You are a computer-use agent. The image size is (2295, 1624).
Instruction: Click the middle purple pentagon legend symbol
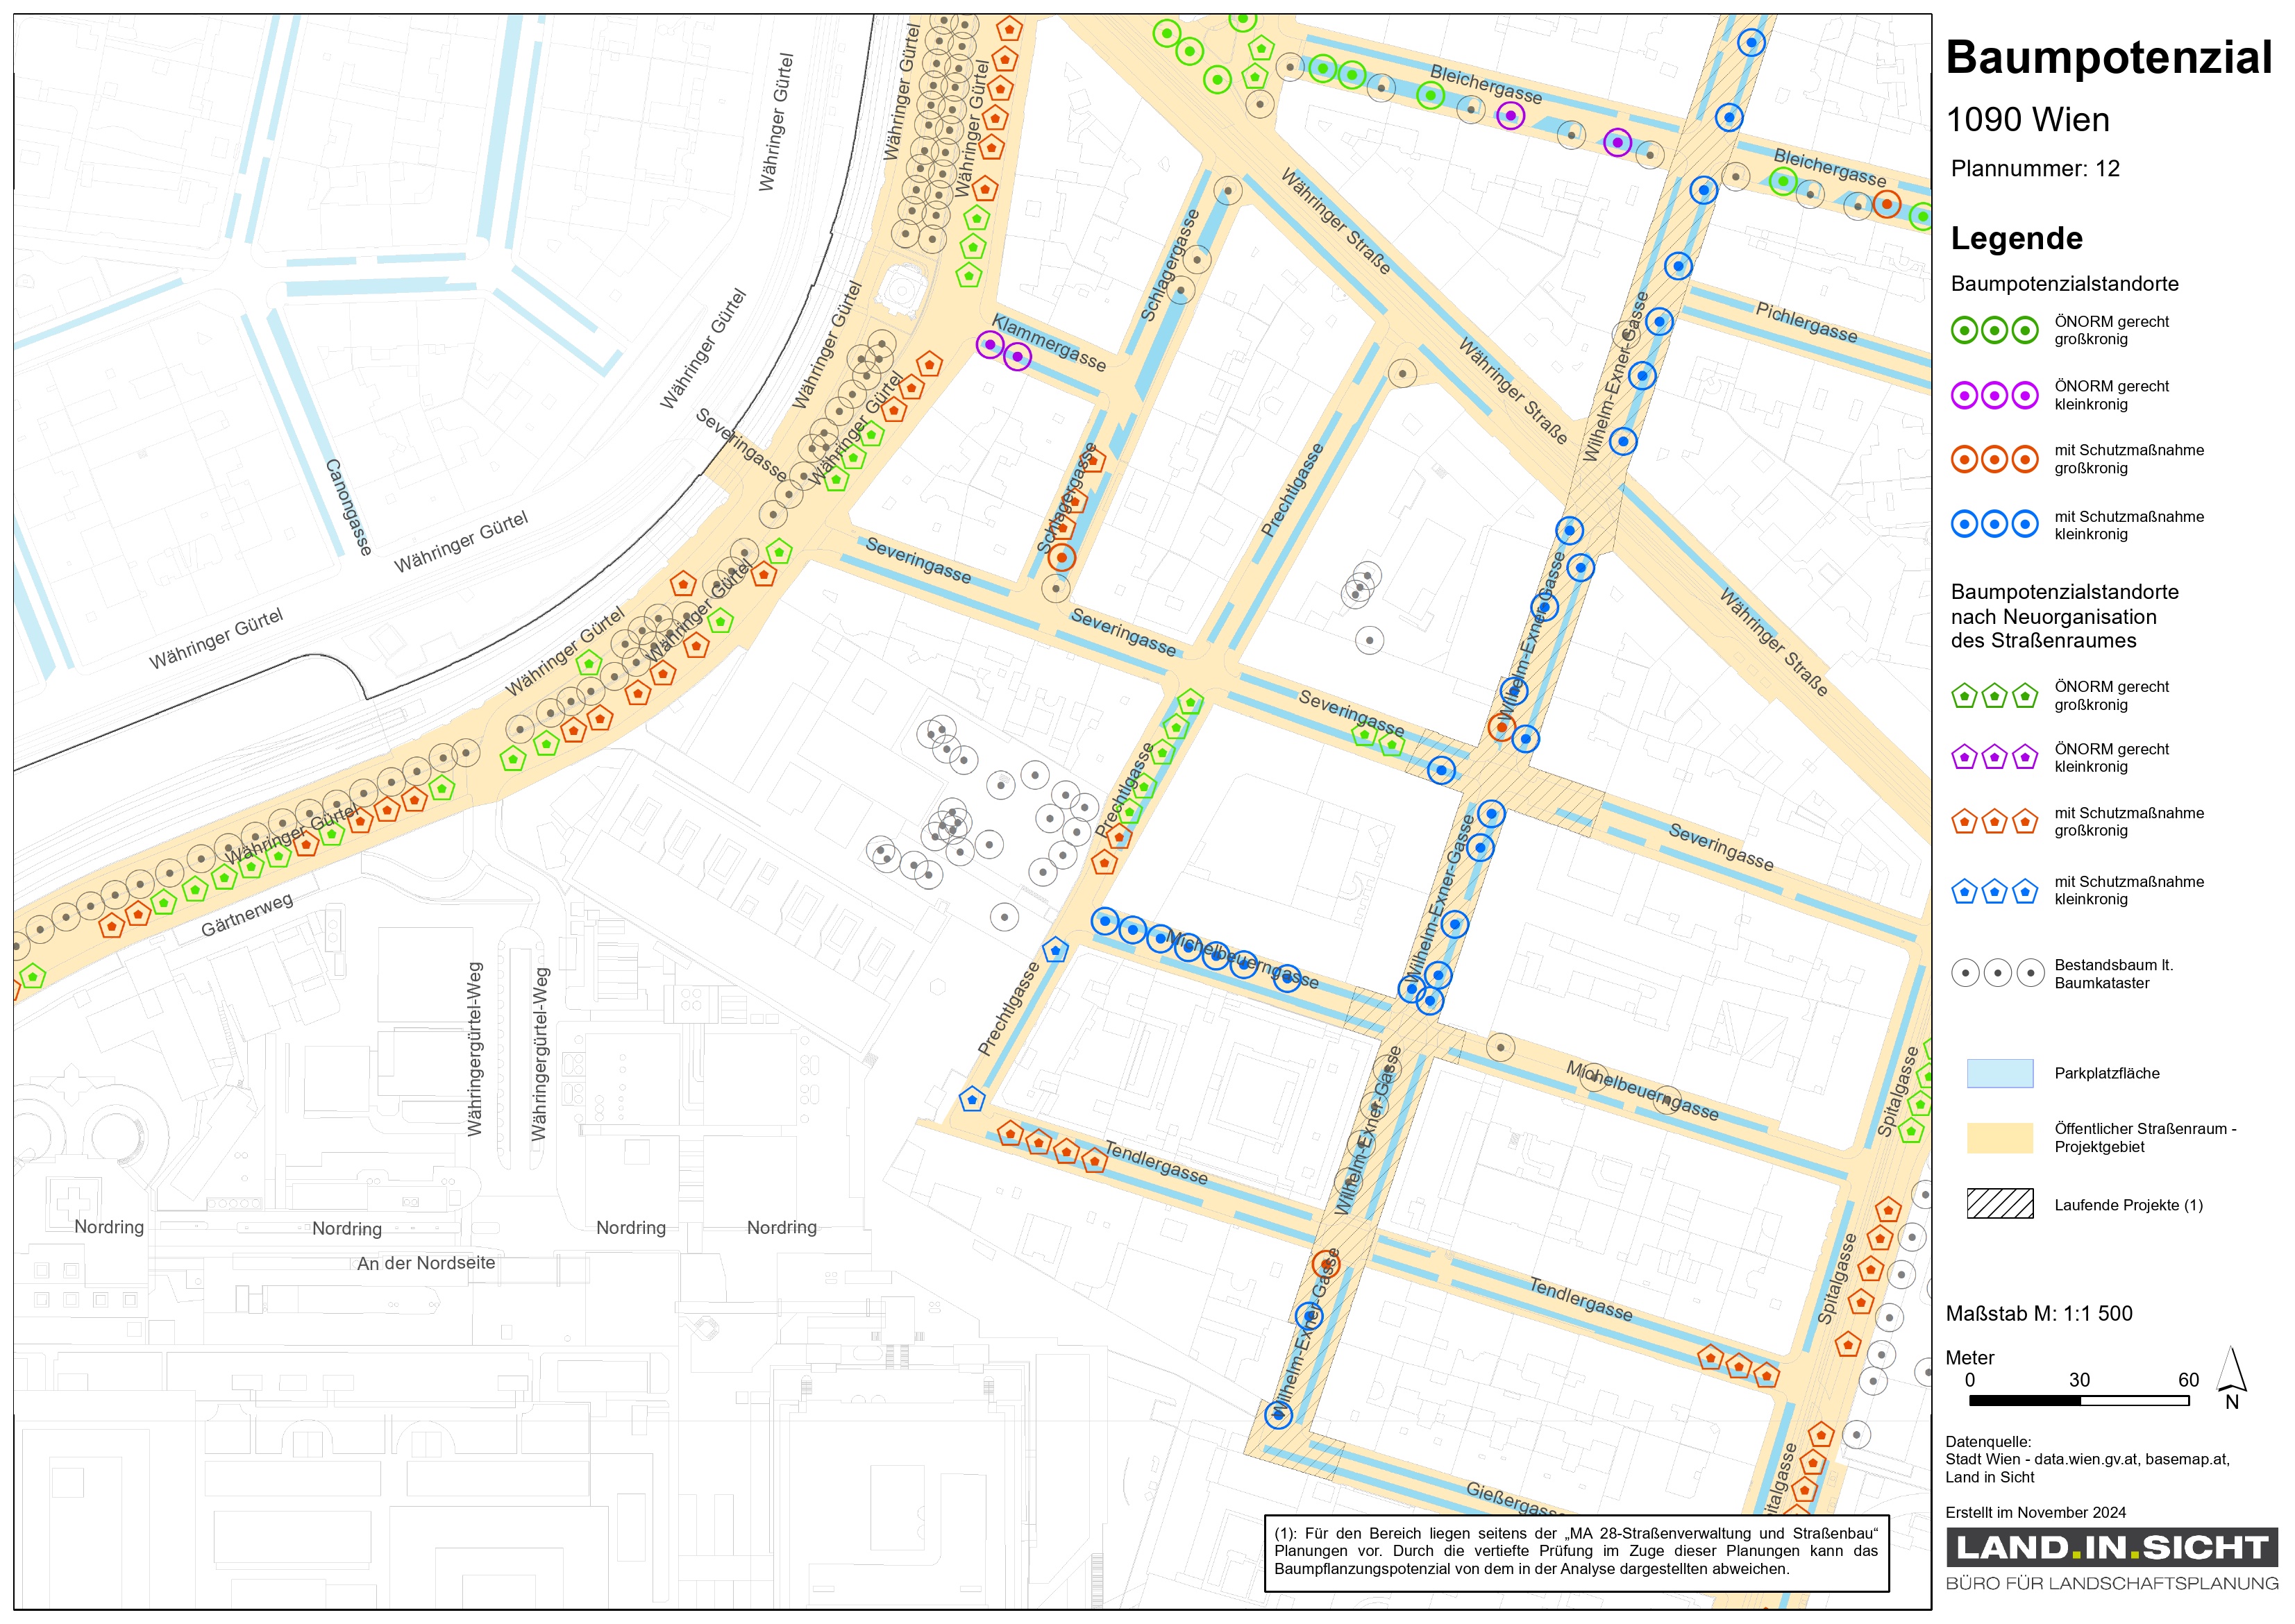[x=1994, y=757]
